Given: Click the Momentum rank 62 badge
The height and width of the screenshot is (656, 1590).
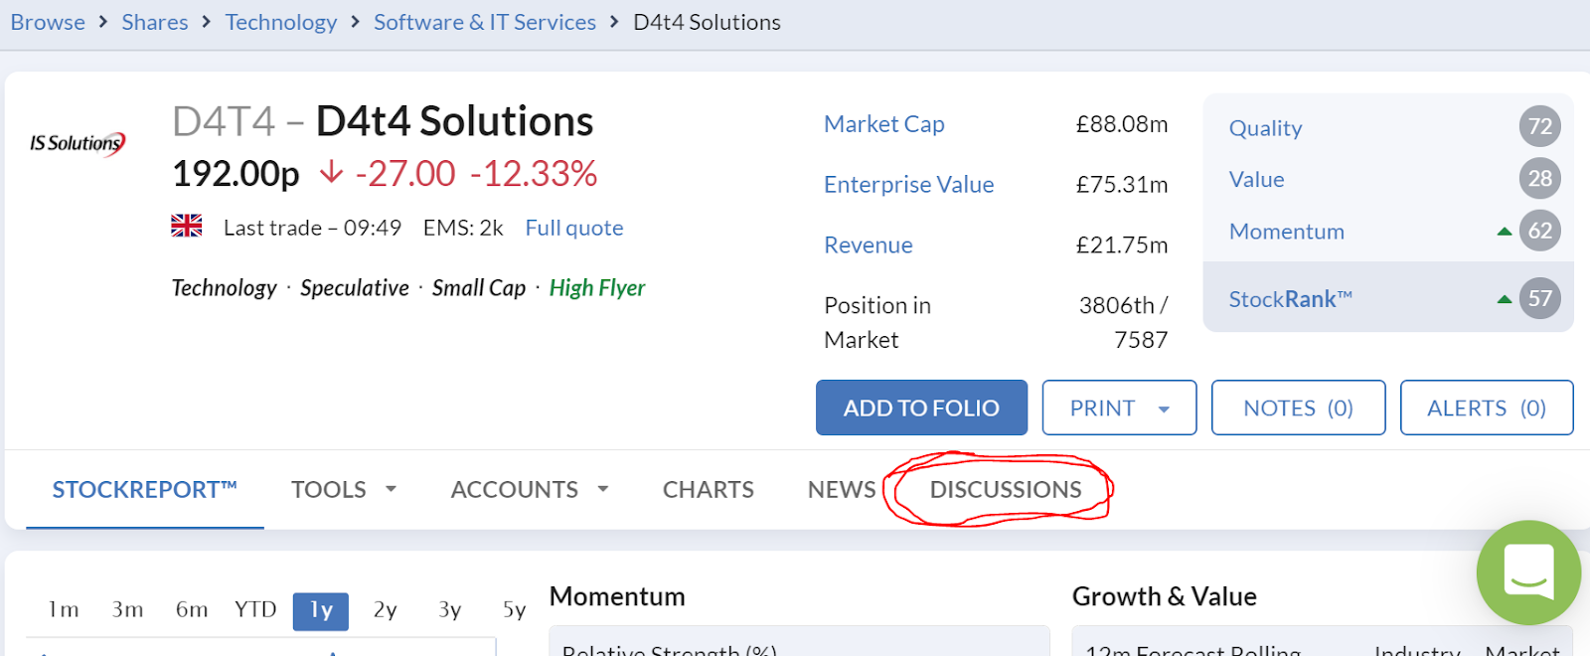Looking at the screenshot, I should [1540, 231].
